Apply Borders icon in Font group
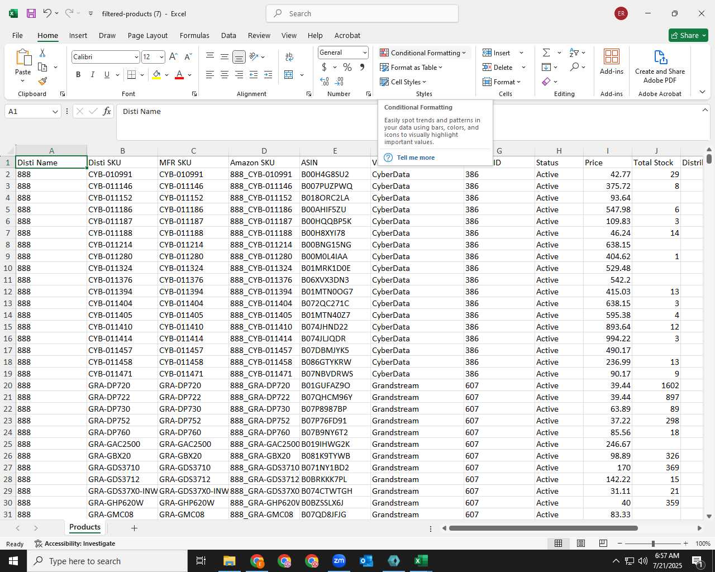Image resolution: width=715 pixels, height=572 pixels. pos(132,74)
